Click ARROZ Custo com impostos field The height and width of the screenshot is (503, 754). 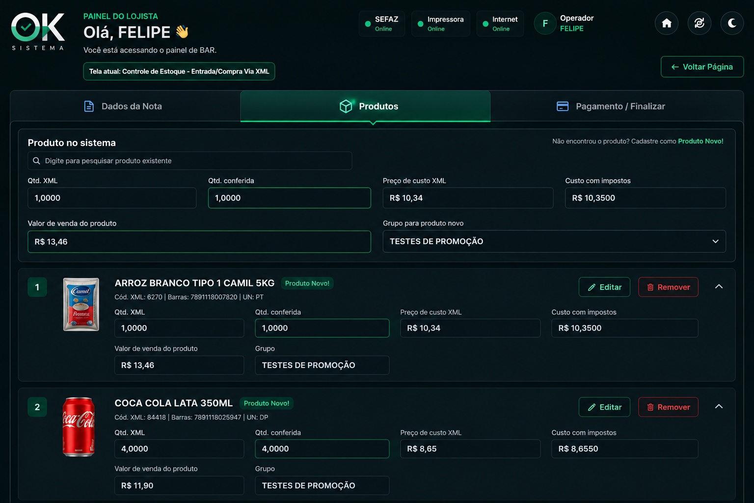click(625, 328)
